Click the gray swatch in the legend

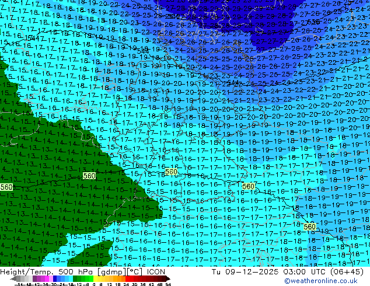[x=19, y=278]
